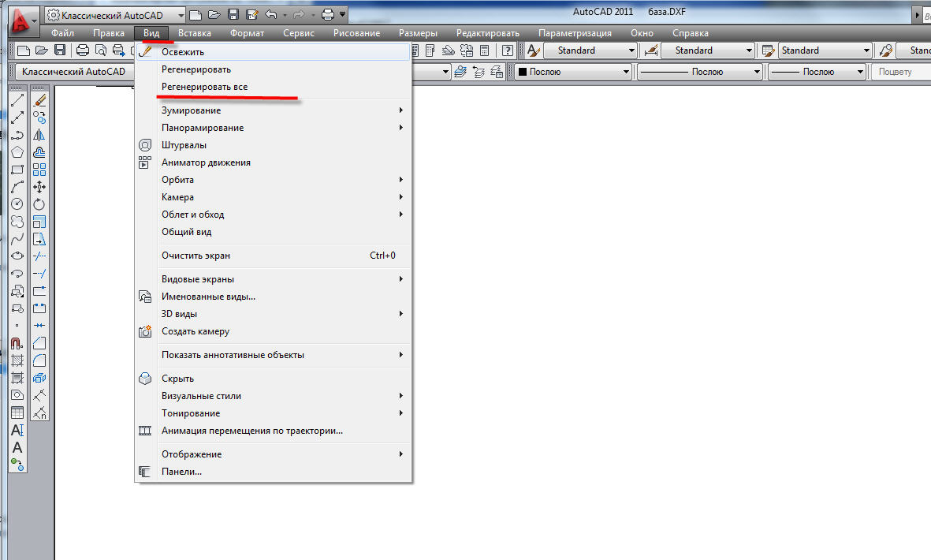The image size is (931, 560).
Task: Open the Рисование menu
Action: pyautogui.click(x=357, y=33)
